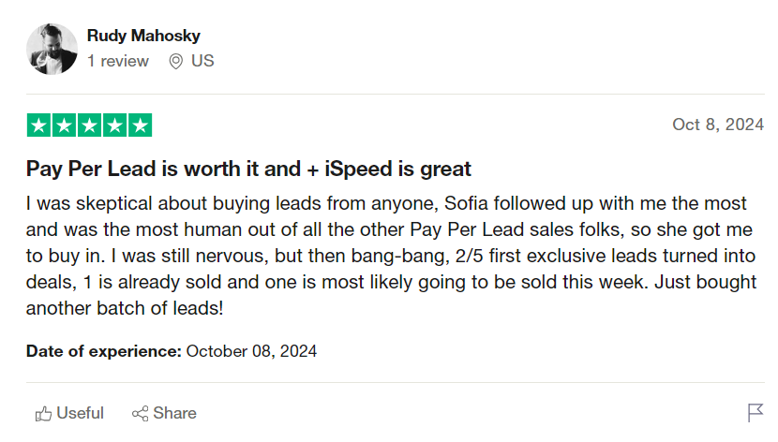
Task: Click the fifth green rating star
Action: pyautogui.click(x=140, y=125)
